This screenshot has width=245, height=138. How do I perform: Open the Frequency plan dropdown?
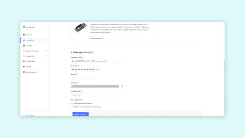(95, 61)
